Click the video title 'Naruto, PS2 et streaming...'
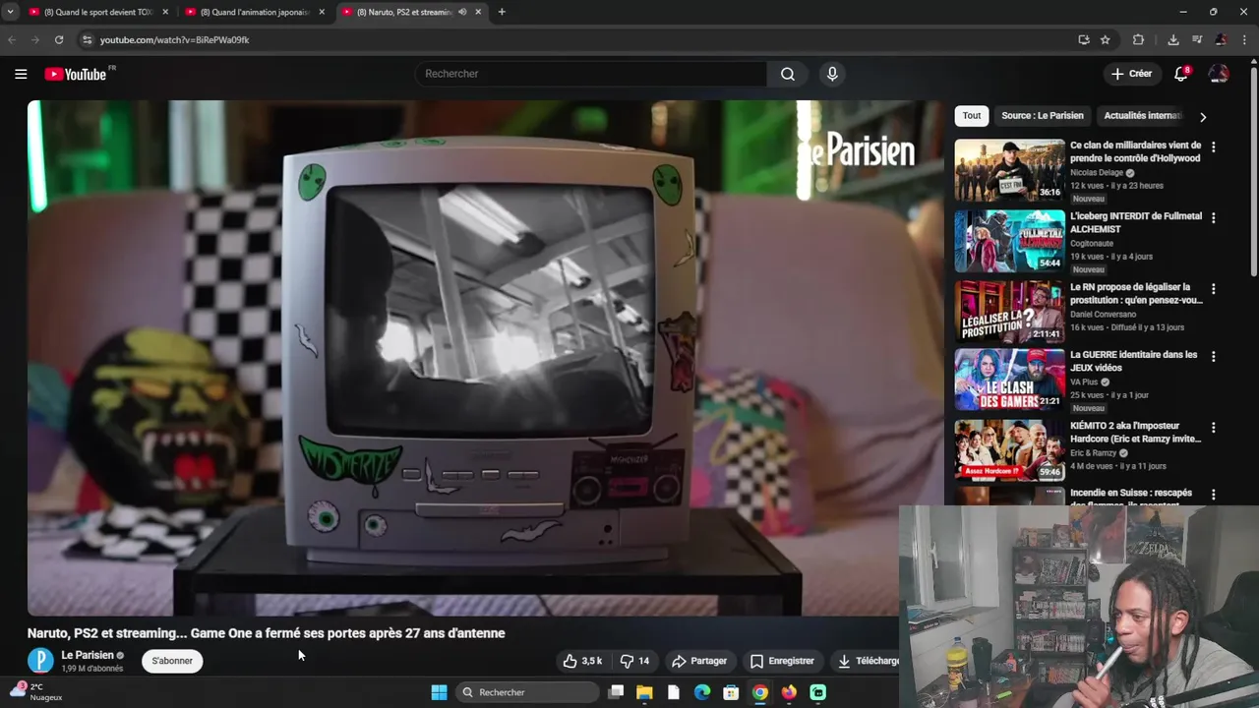 [266, 633]
